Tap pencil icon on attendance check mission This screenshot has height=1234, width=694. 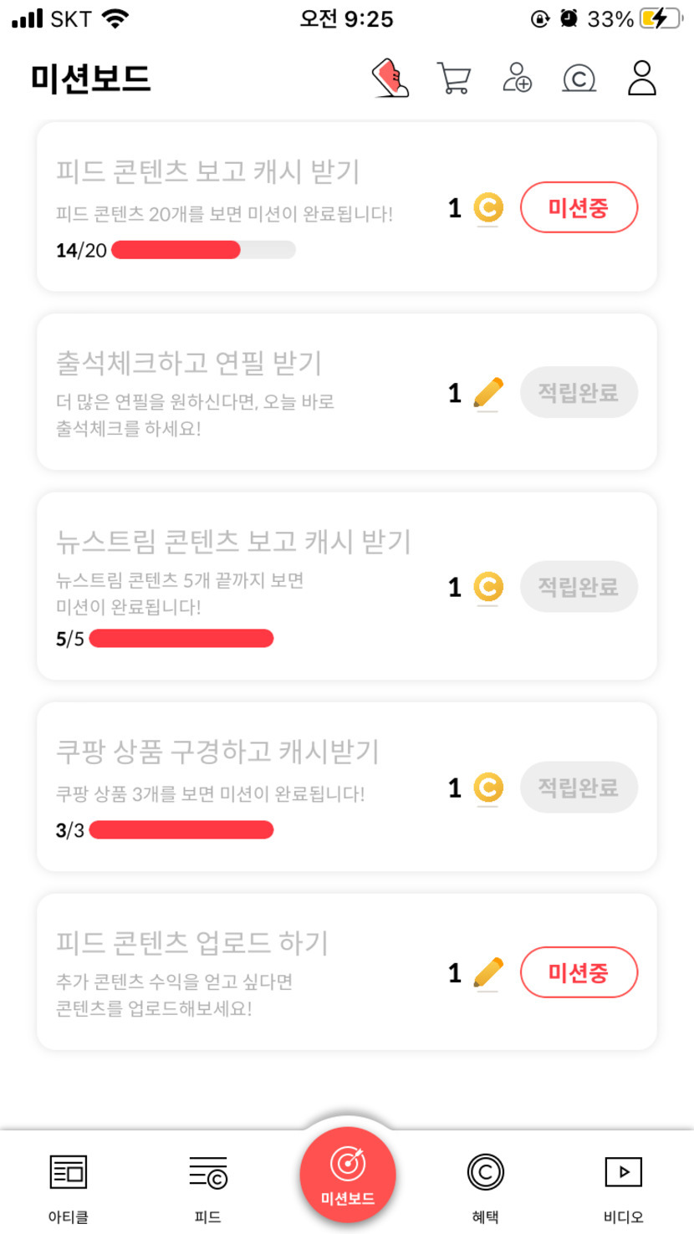click(x=488, y=392)
